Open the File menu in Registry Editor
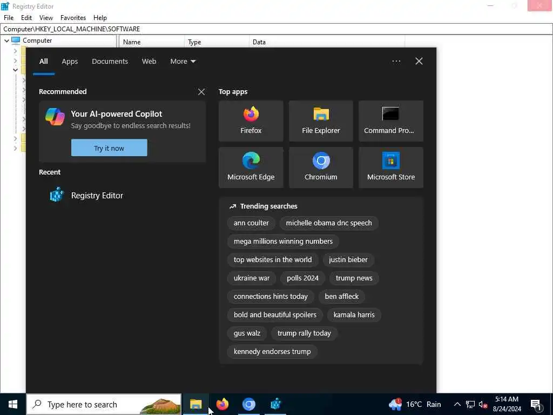This screenshot has height=415, width=553. (x=9, y=18)
